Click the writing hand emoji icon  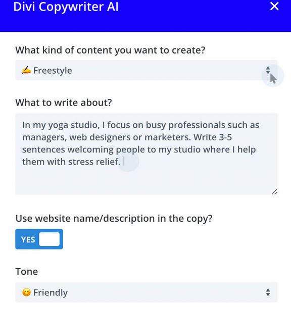tap(26, 70)
